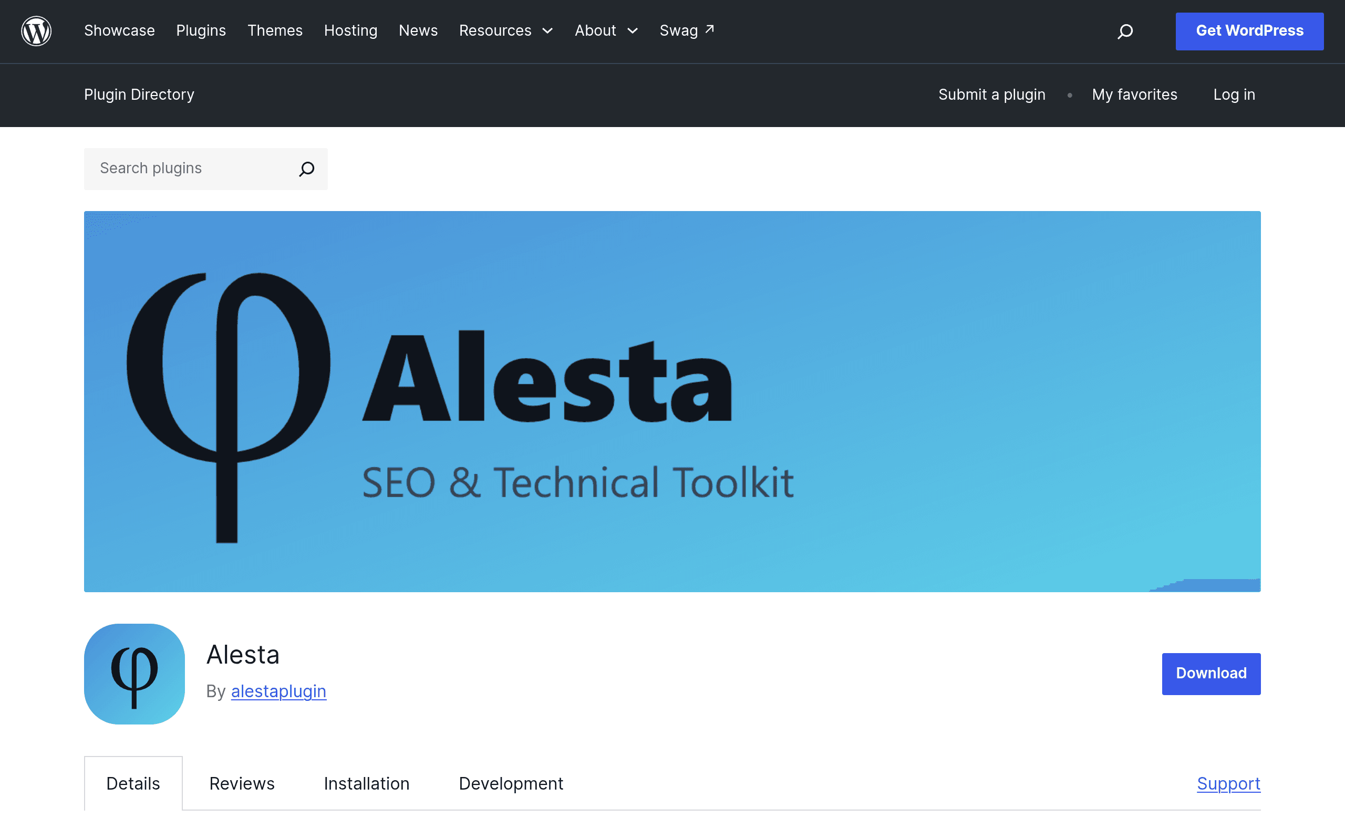Click the search plugins magnifier icon
This screenshot has height=840, width=1345.
(x=307, y=169)
